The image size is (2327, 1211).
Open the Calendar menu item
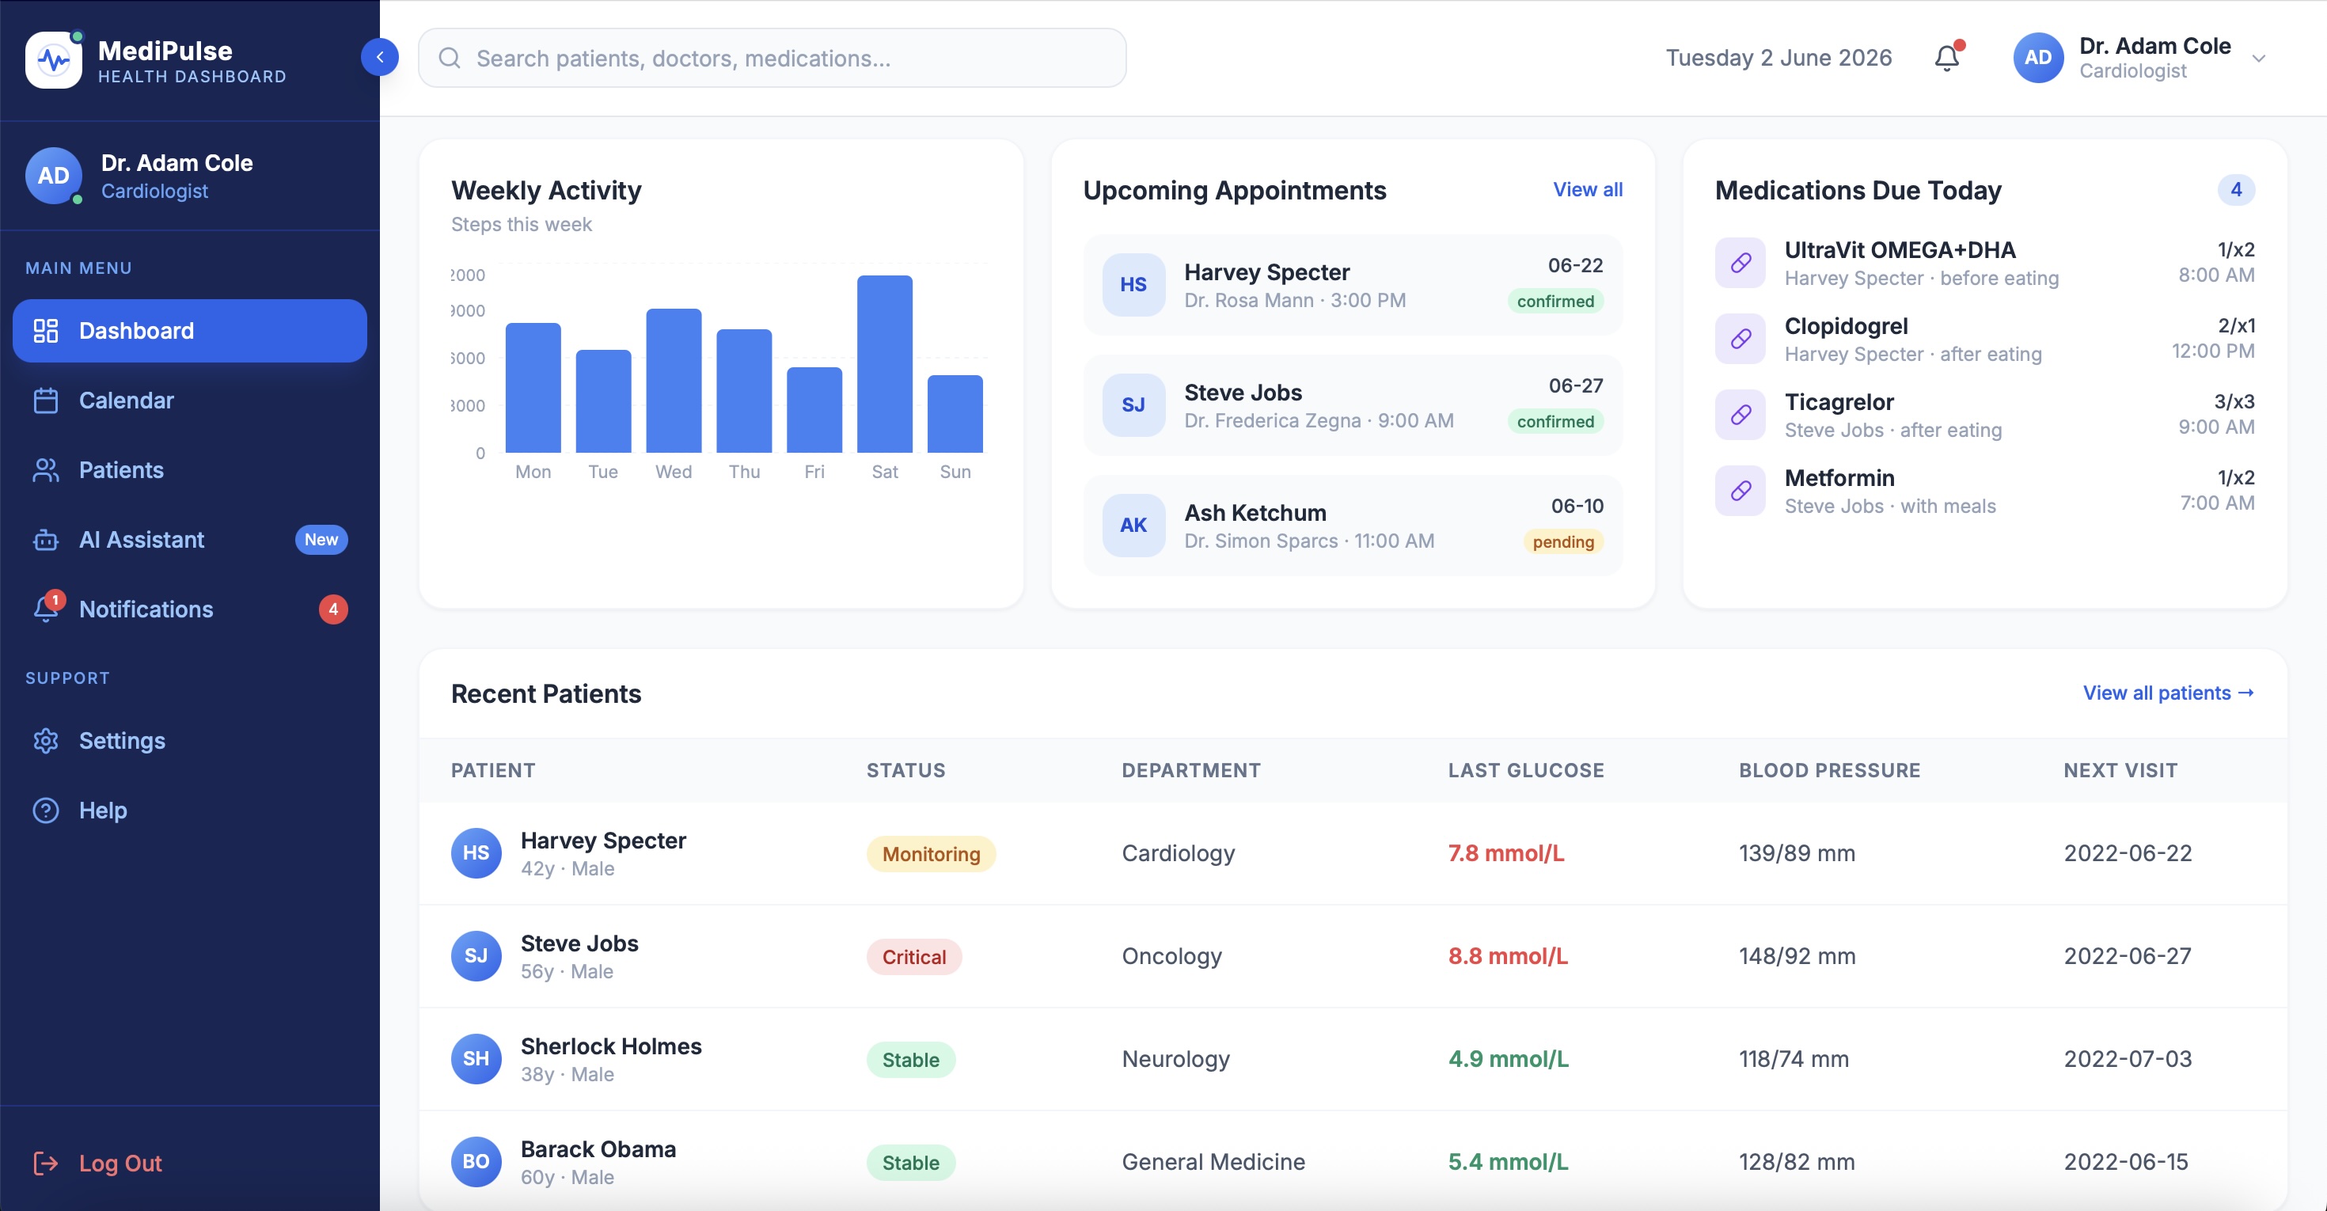coord(190,400)
